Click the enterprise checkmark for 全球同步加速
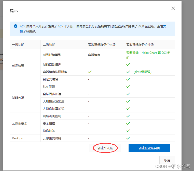The image size is (194, 171). (x=128, y=94)
